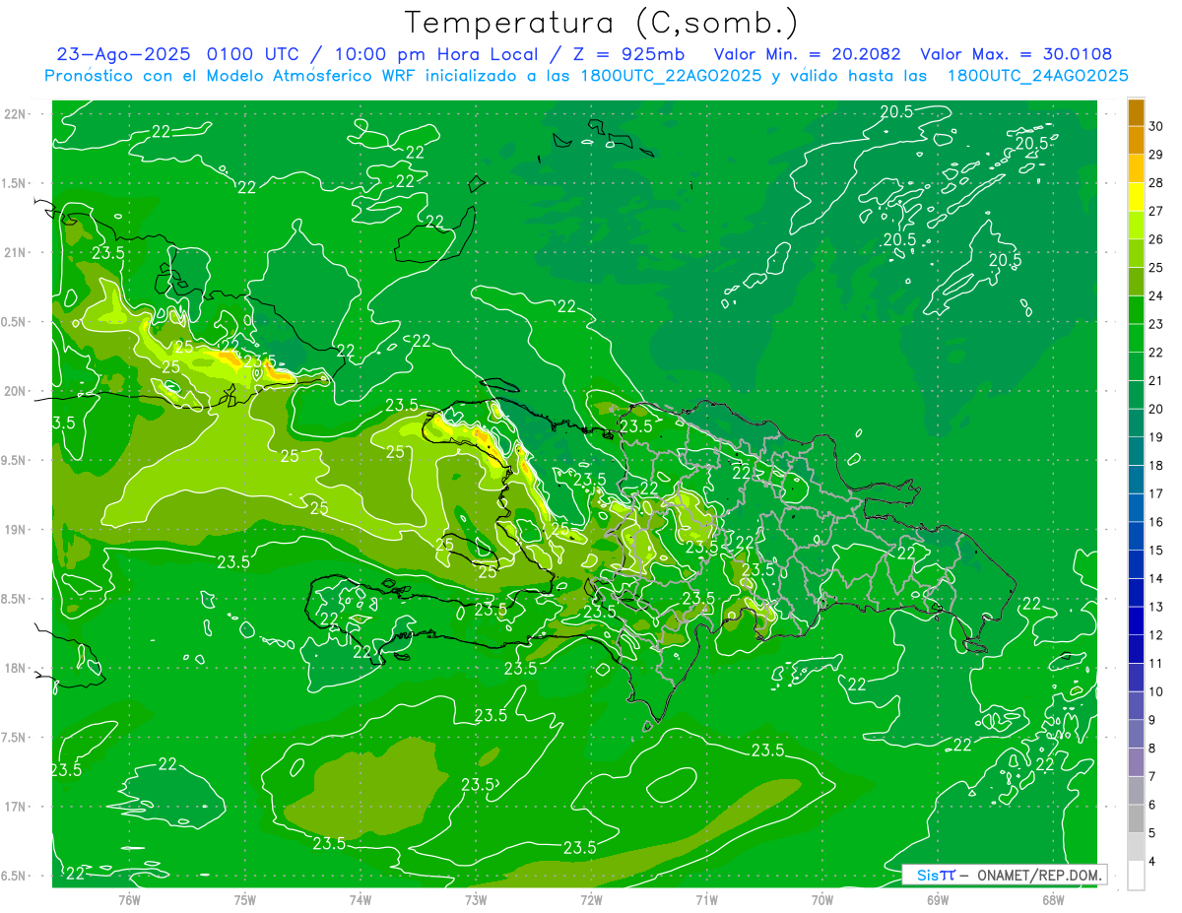Click the '17N' latitude axis label
Image resolution: width=1182 pixels, height=913 pixels.
(15, 808)
